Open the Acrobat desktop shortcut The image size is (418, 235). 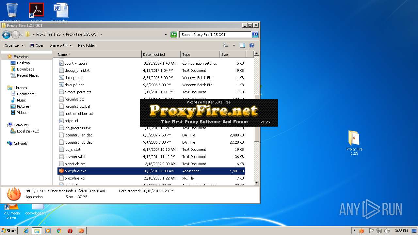(36, 12)
